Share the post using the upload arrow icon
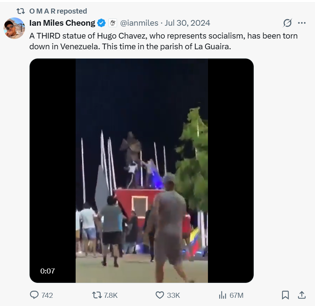The image size is (315, 306). 301,295
